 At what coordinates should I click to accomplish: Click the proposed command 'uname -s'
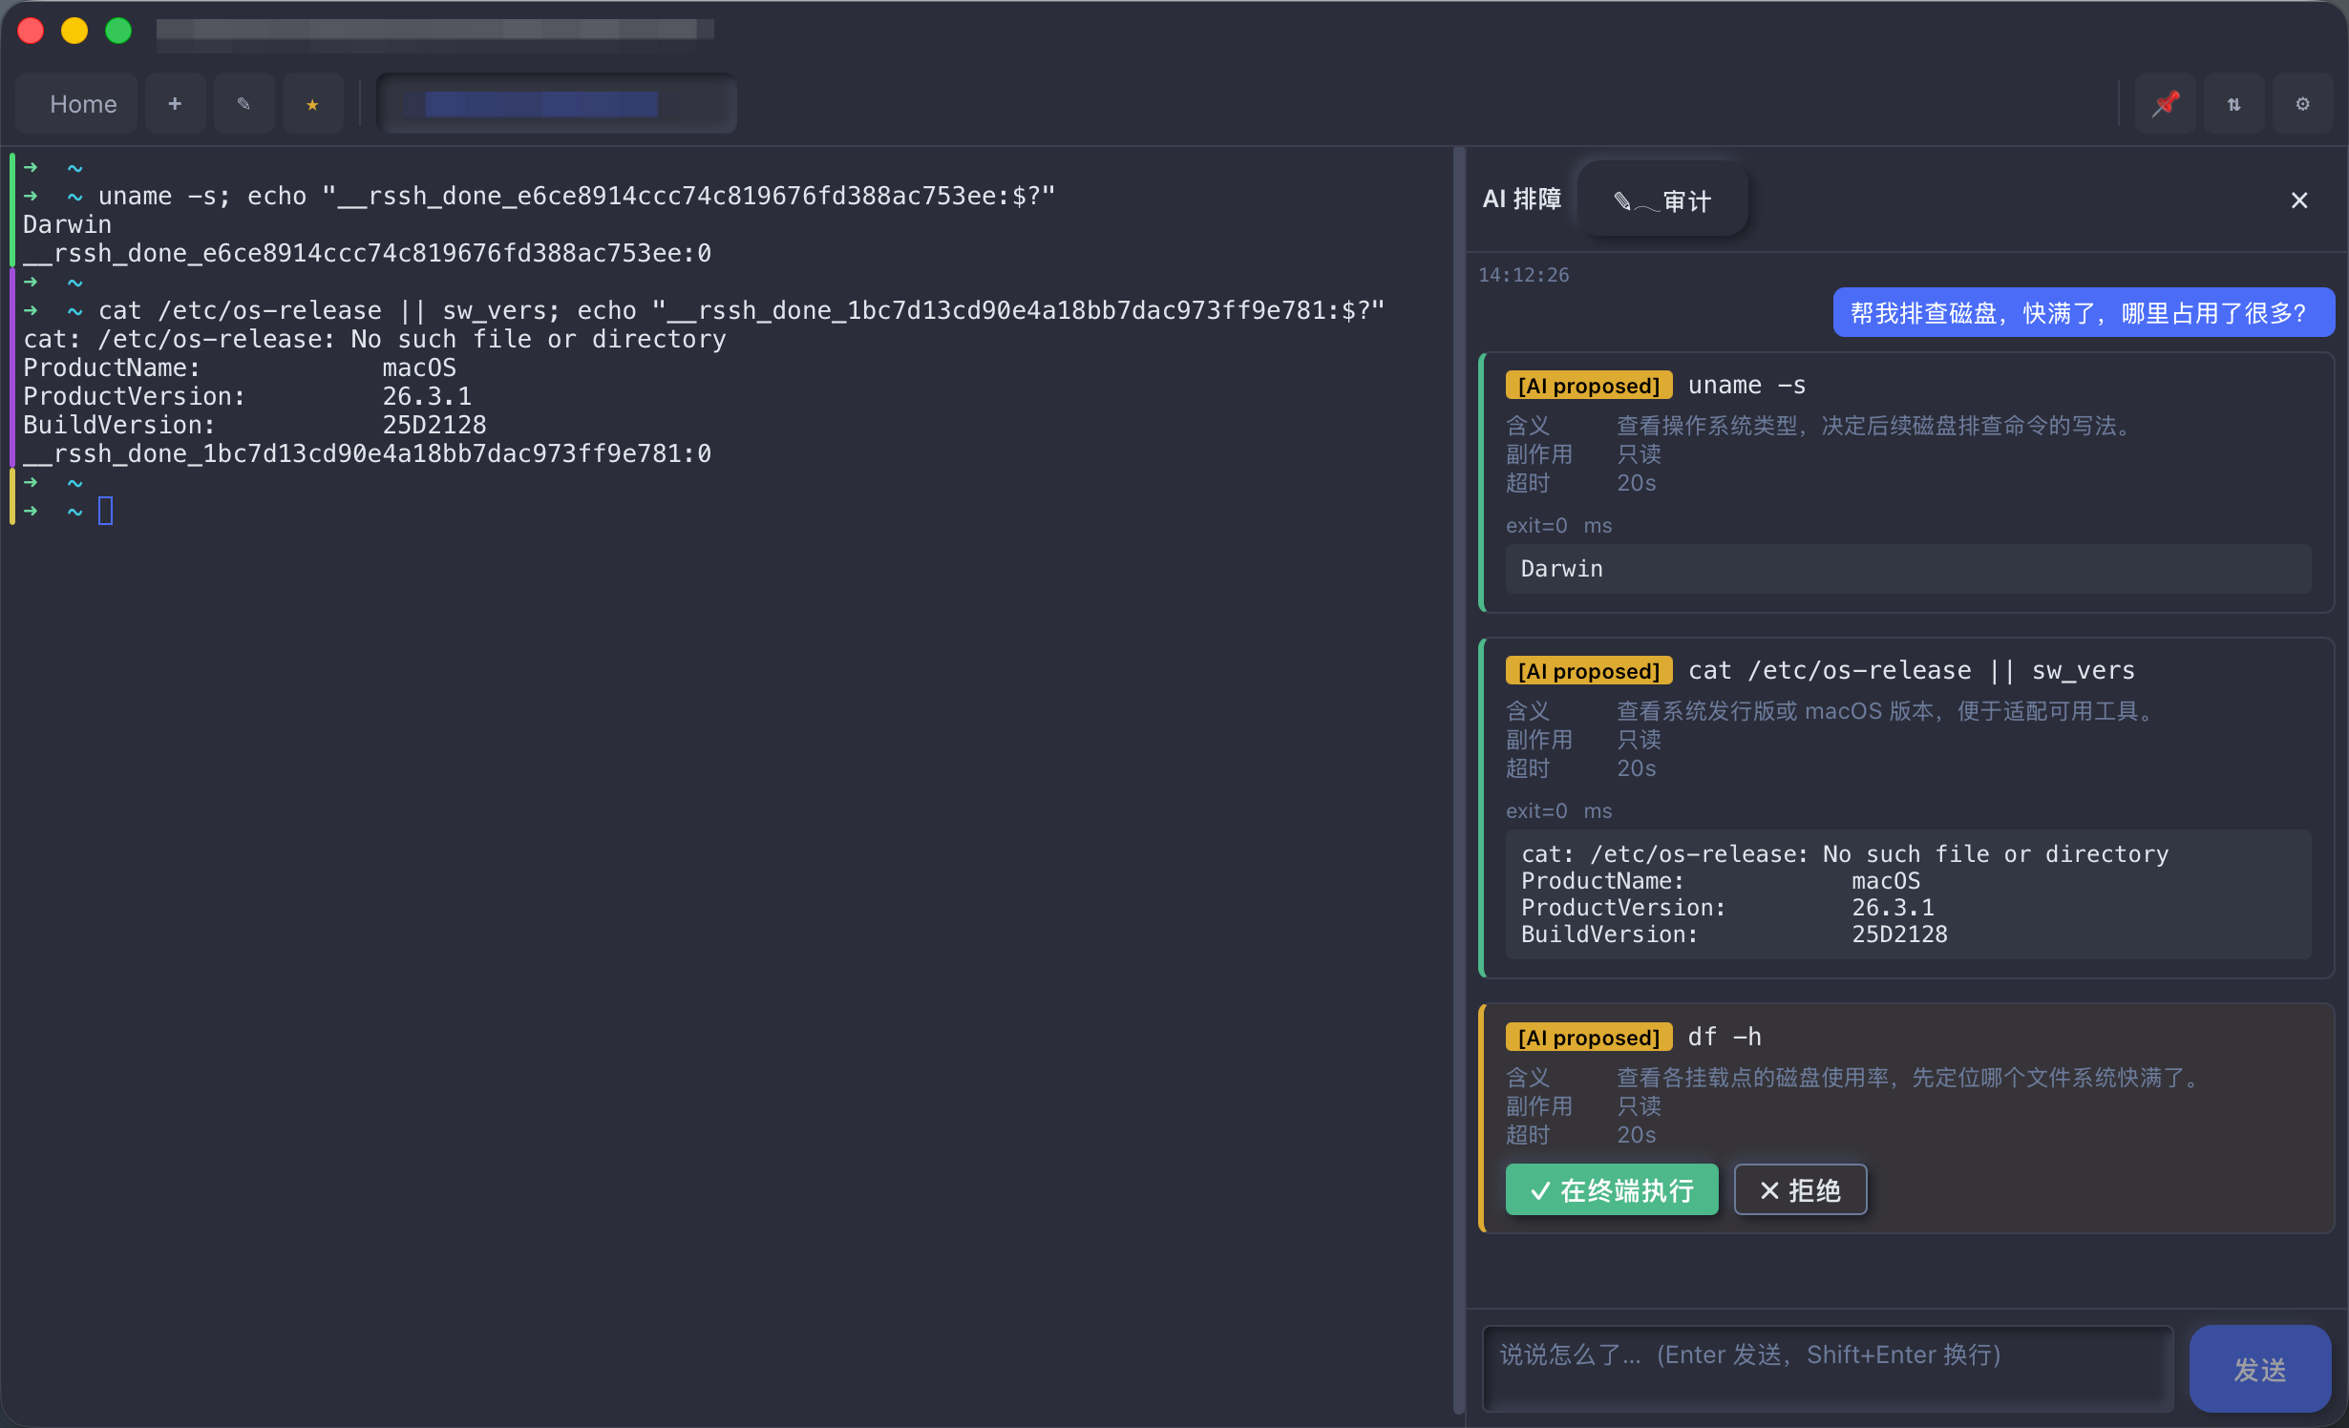1746,386
